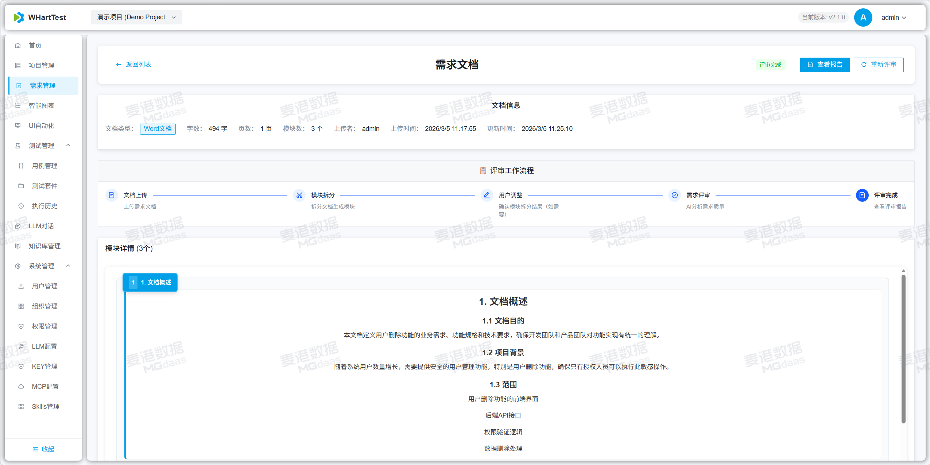
Task: Click the 文档上传 workflow step icon
Action: pos(112,195)
